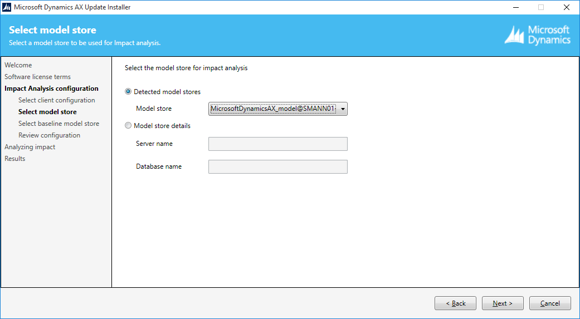This screenshot has width=580, height=319.
Task: Click the 'Database name' label
Action: point(159,166)
